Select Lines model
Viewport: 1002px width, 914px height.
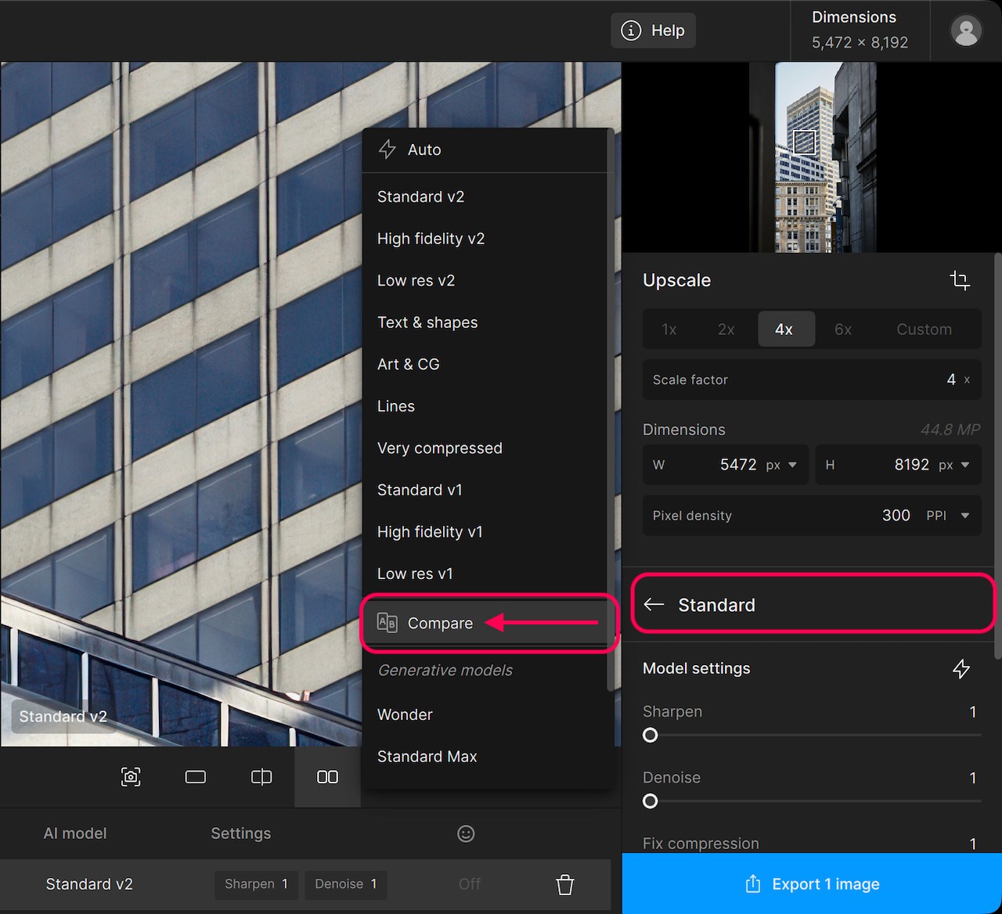tap(485, 406)
